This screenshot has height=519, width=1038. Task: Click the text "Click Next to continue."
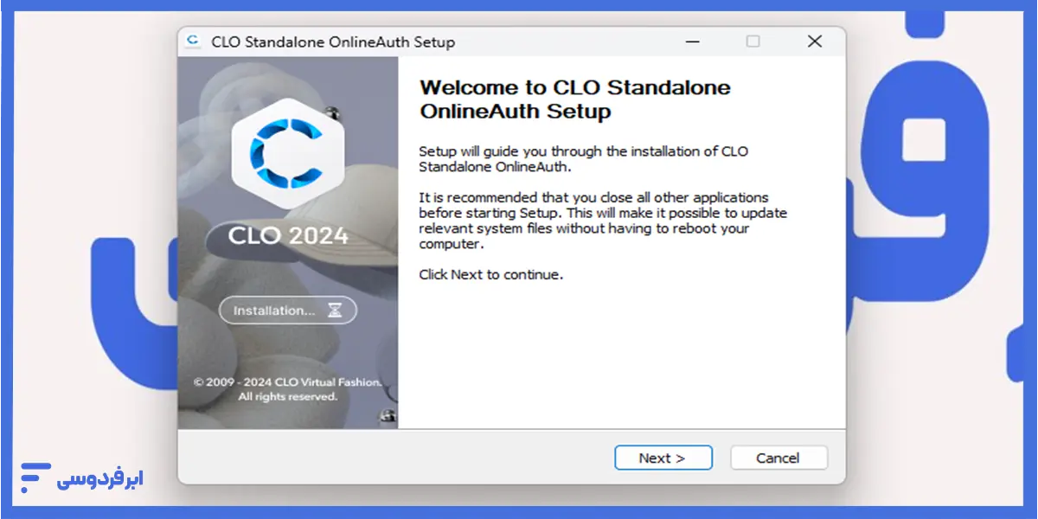click(491, 275)
